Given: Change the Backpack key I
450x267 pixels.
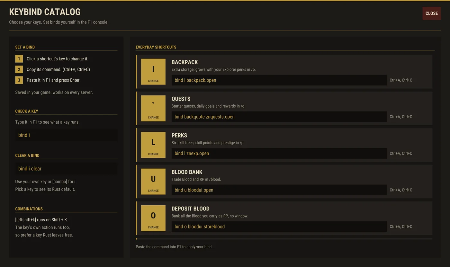Looking at the screenshot, I should (153, 72).
